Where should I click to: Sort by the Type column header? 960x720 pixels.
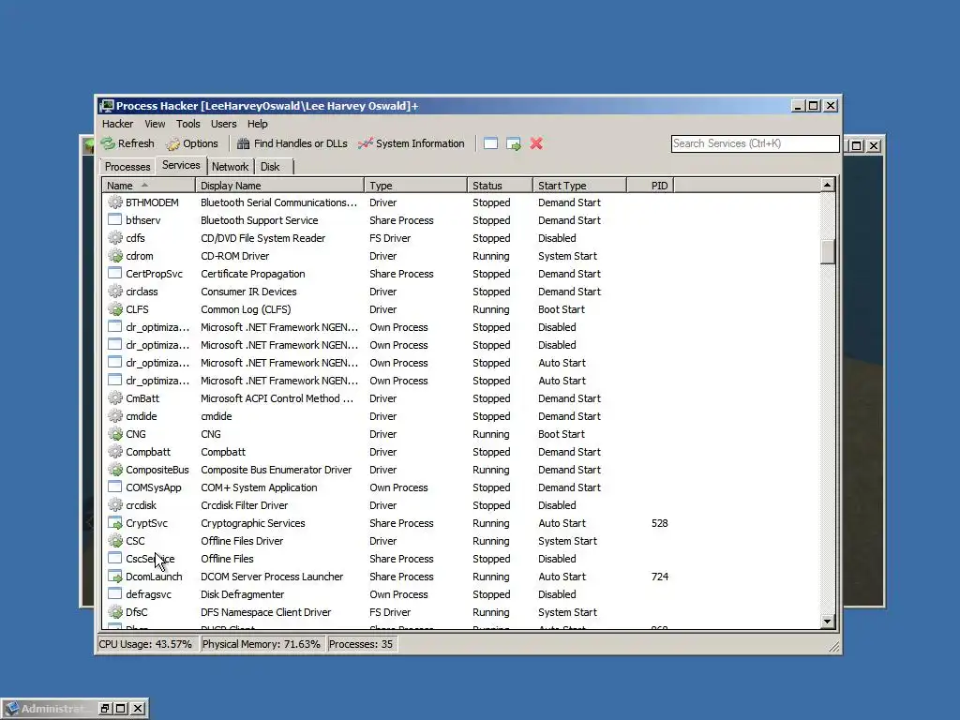click(415, 186)
